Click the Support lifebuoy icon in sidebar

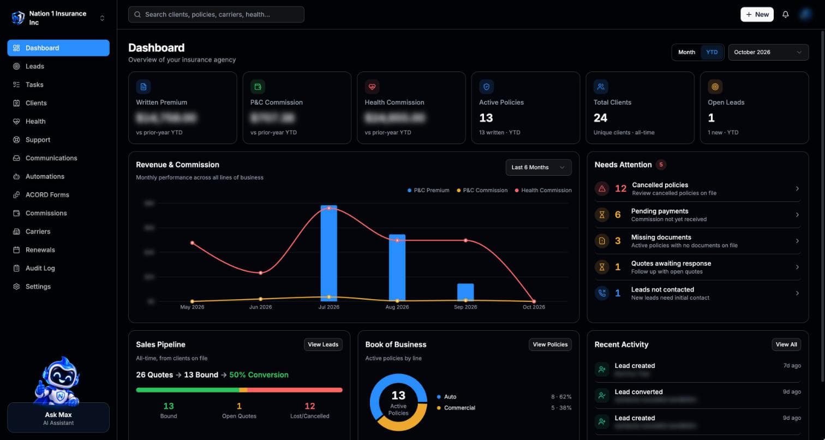coord(16,140)
